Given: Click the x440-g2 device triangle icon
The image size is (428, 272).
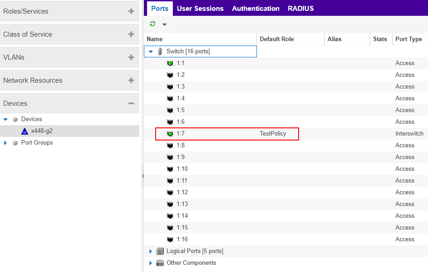Looking at the screenshot, I should click(24, 131).
